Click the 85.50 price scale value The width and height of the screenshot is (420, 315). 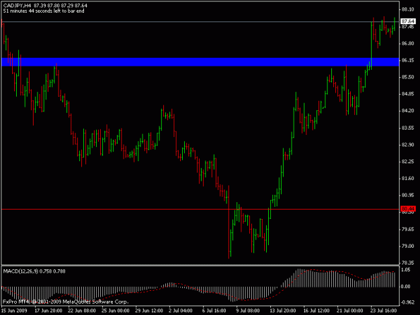coord(408,77)
